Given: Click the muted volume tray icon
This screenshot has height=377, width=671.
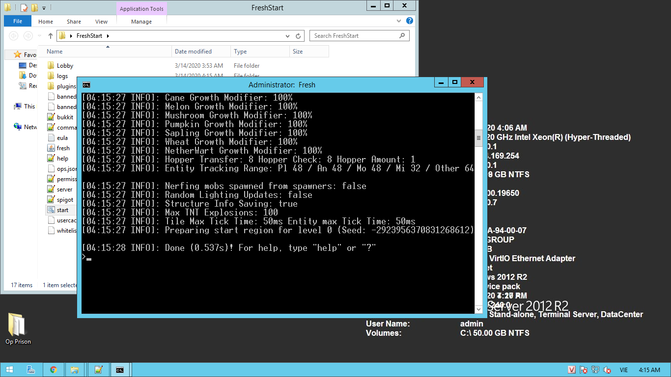Looking at the screenshot, I should pos(607,370).
